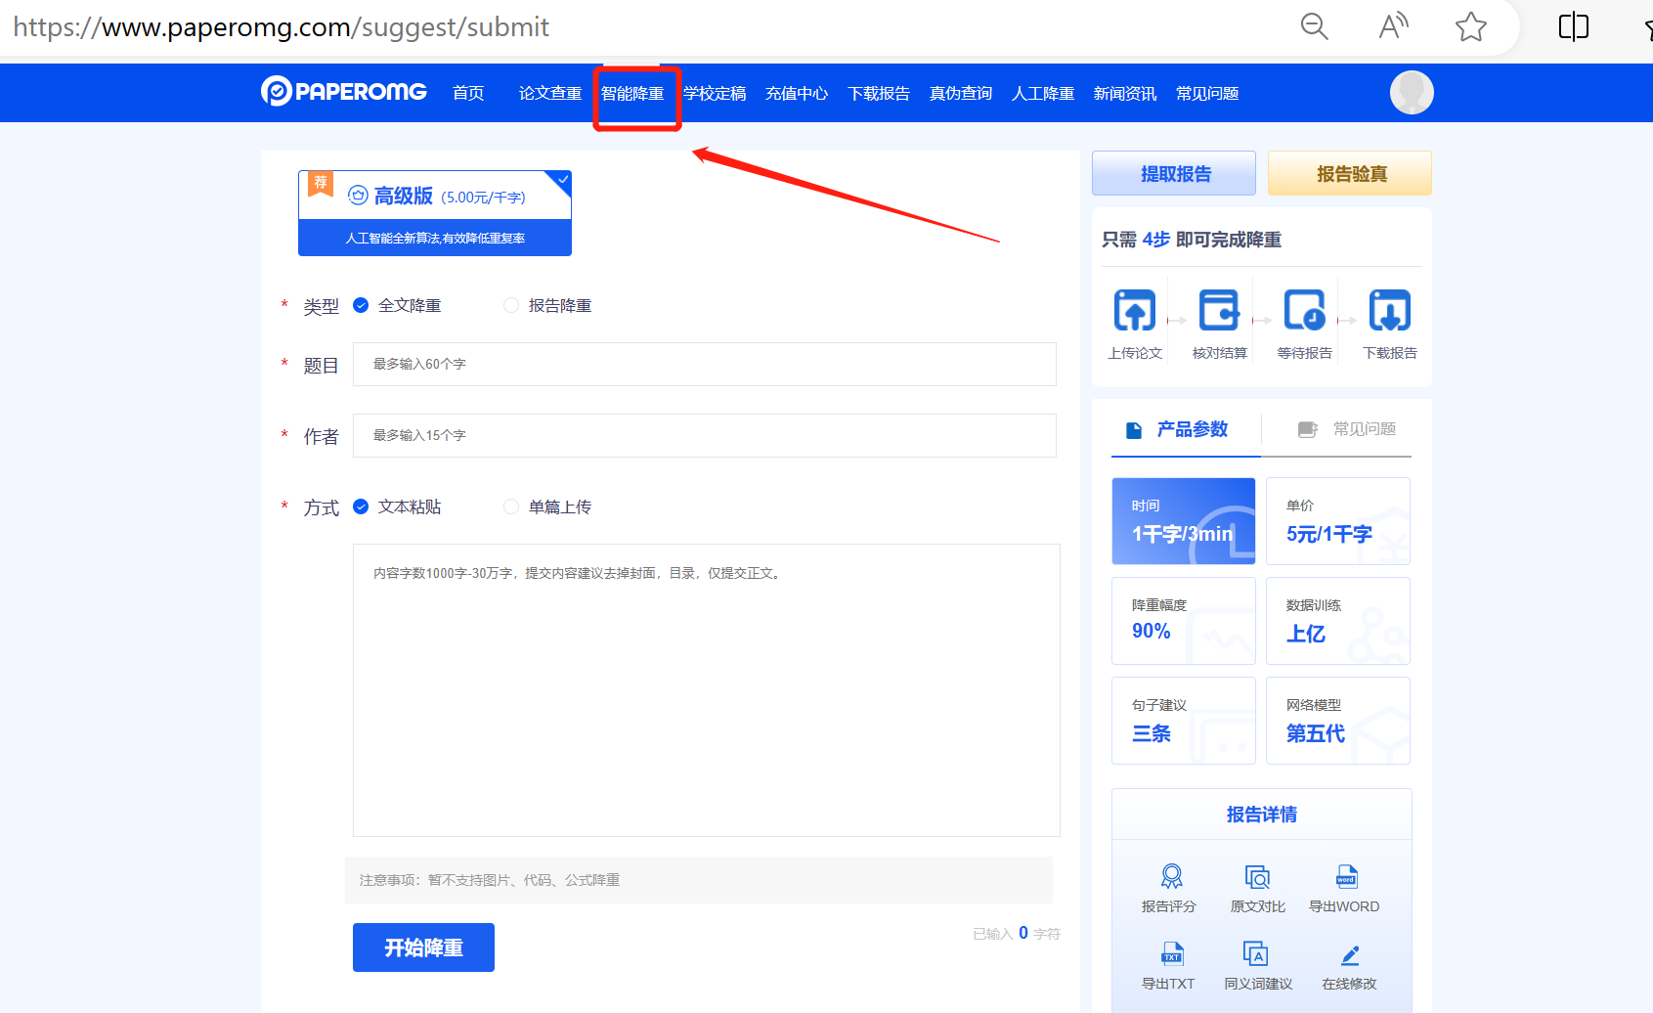
Task: Select the 高级版 pricing card
Action: (x=435, y=213)
